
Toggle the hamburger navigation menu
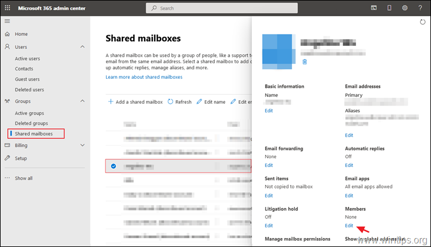point(7,21)
